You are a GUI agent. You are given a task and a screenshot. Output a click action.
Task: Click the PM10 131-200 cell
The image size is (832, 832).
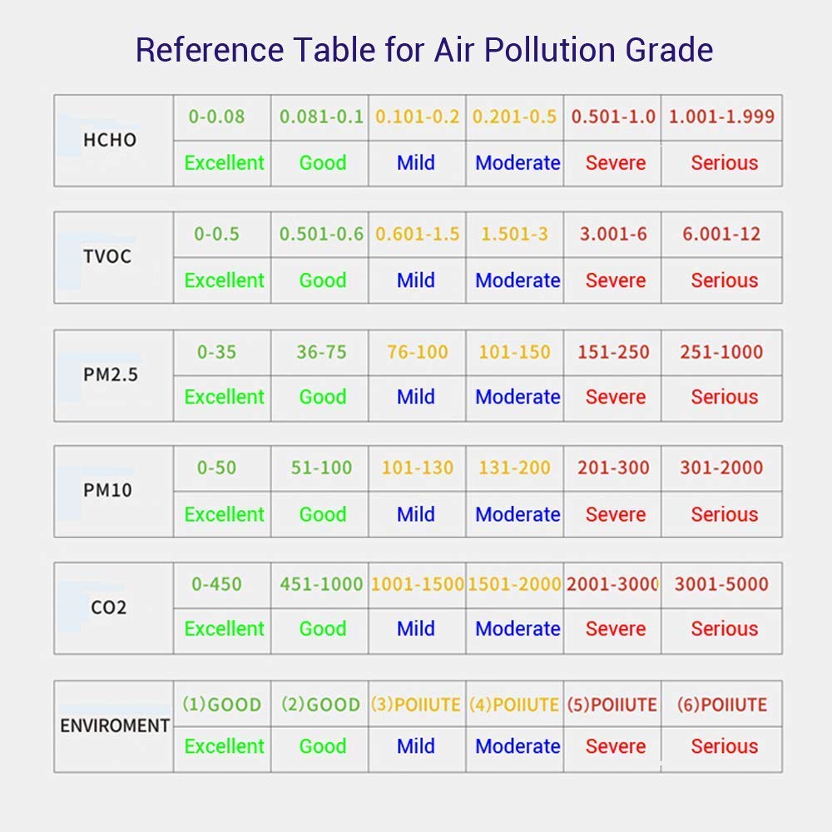tap(514, 468)
